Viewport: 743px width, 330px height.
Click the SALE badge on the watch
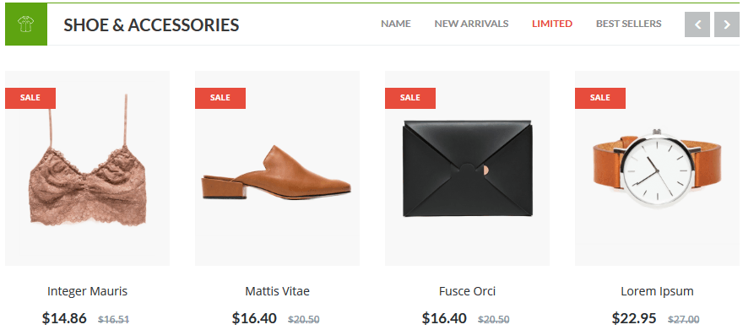pos(600,98)
